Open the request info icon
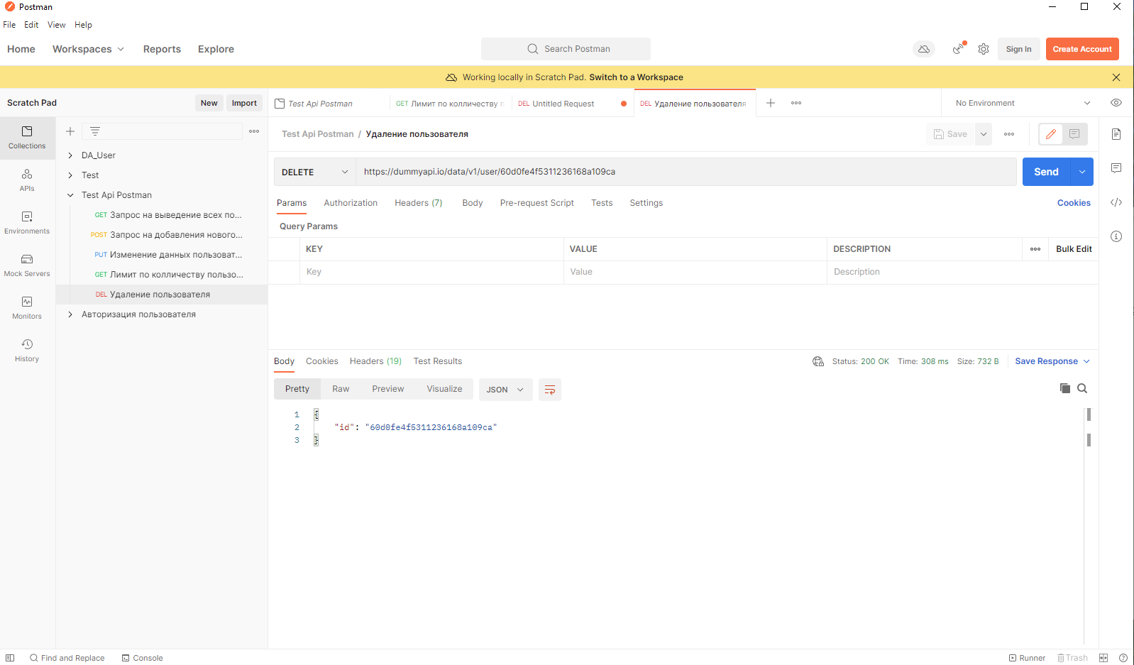This screenshot has width=1134, height=665. coord(1116,236)
